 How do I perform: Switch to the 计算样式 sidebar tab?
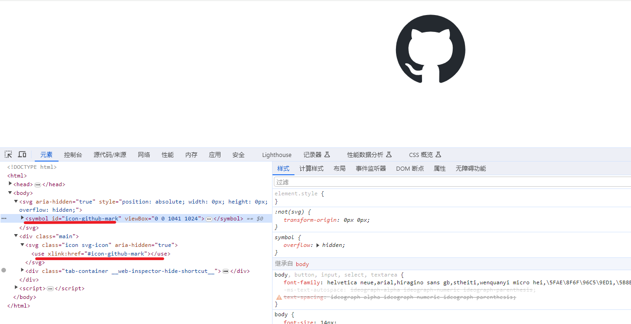[311, 168]
